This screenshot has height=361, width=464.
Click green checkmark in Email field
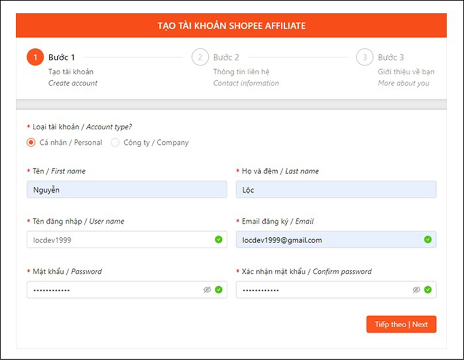click(428, 239)
